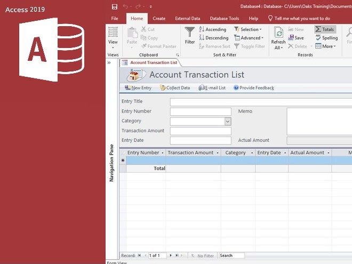Click the Provide Feedback link
The height and width of the screenshot is (264, 352).
point(253,88)
